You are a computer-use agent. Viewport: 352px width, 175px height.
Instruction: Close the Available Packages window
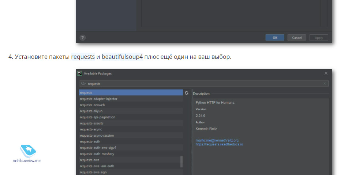coord(326,73)
